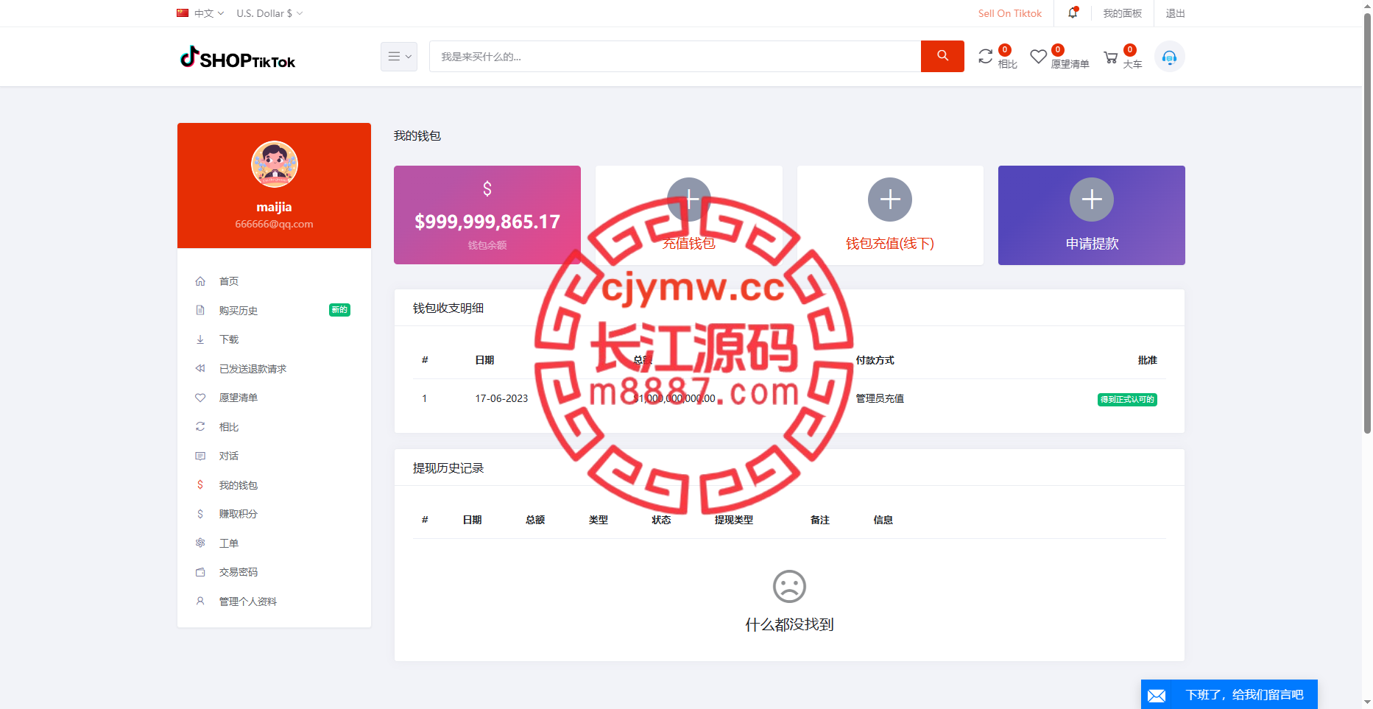The width and height of the screenshot is (1373, 709).
Task: Open 对话 in the sidebar menu
Action: click(229, 456)
